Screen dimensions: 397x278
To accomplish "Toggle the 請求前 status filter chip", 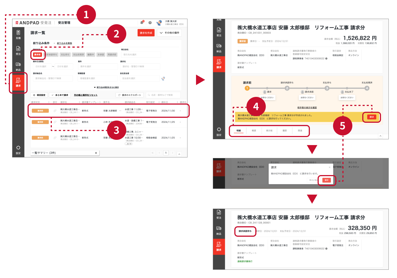I will click(37, 54).
